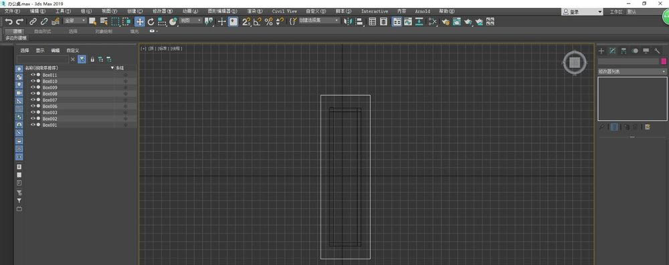Open the Interactive menu
The image size is (669, 265).
[375, 11]
